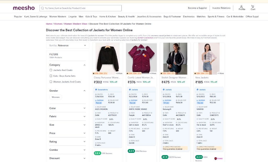Open the Men menu

coord(81,16)
